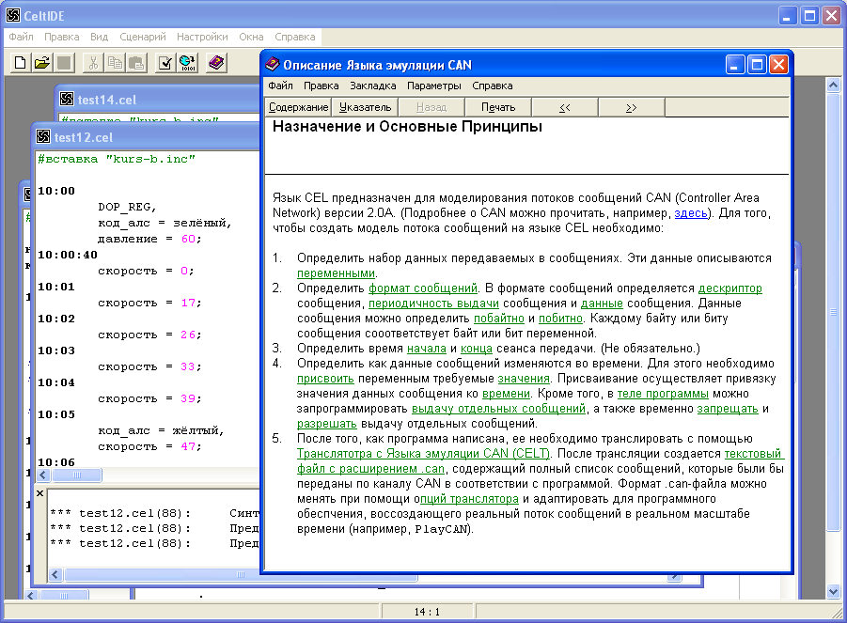
Task: Open the Сценарий menu
Action: click(143, 37)
